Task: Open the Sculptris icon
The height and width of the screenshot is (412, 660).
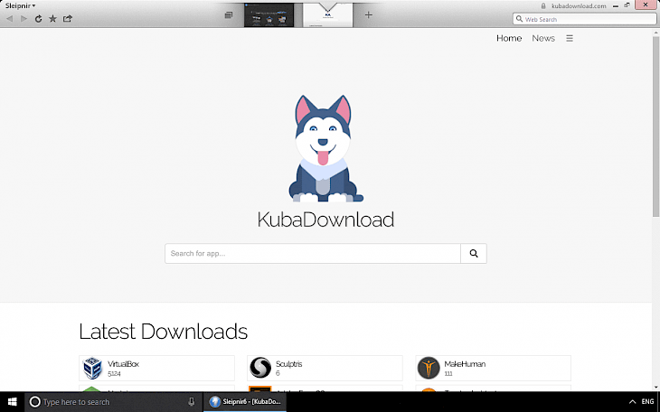Action: [x=260, y=368]
